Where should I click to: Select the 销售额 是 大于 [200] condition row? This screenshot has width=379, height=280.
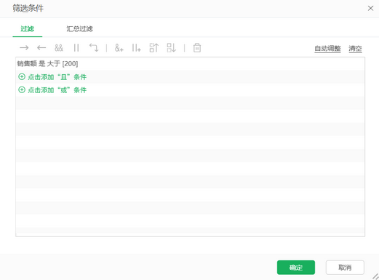coord(190,64)
